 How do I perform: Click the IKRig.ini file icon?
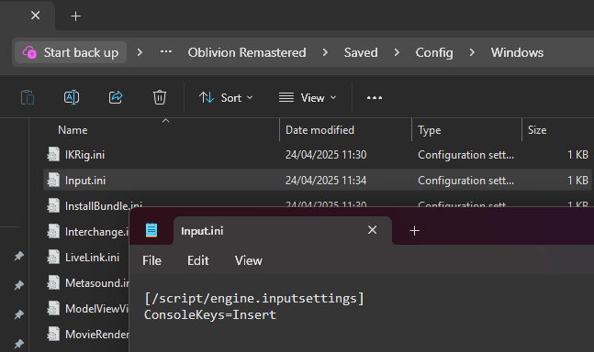(x=53, y=155)
